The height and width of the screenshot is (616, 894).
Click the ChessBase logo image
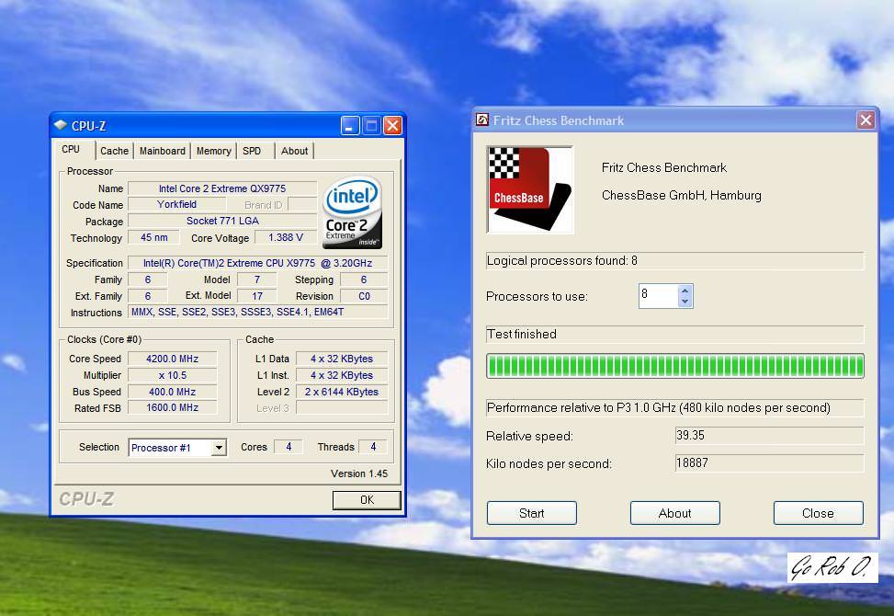[x=529, y=189]
